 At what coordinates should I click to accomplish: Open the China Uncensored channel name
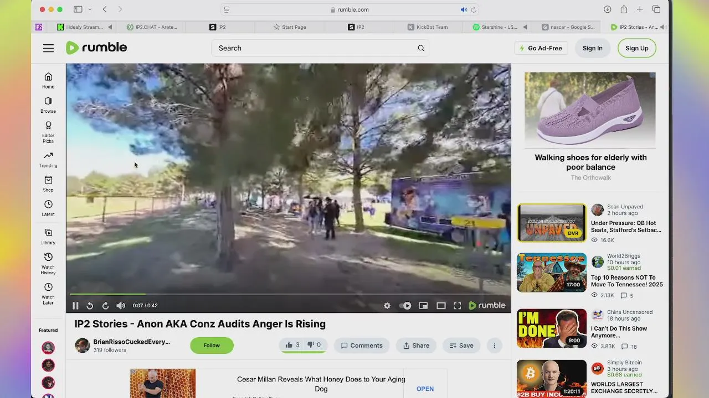click(630, 312)
